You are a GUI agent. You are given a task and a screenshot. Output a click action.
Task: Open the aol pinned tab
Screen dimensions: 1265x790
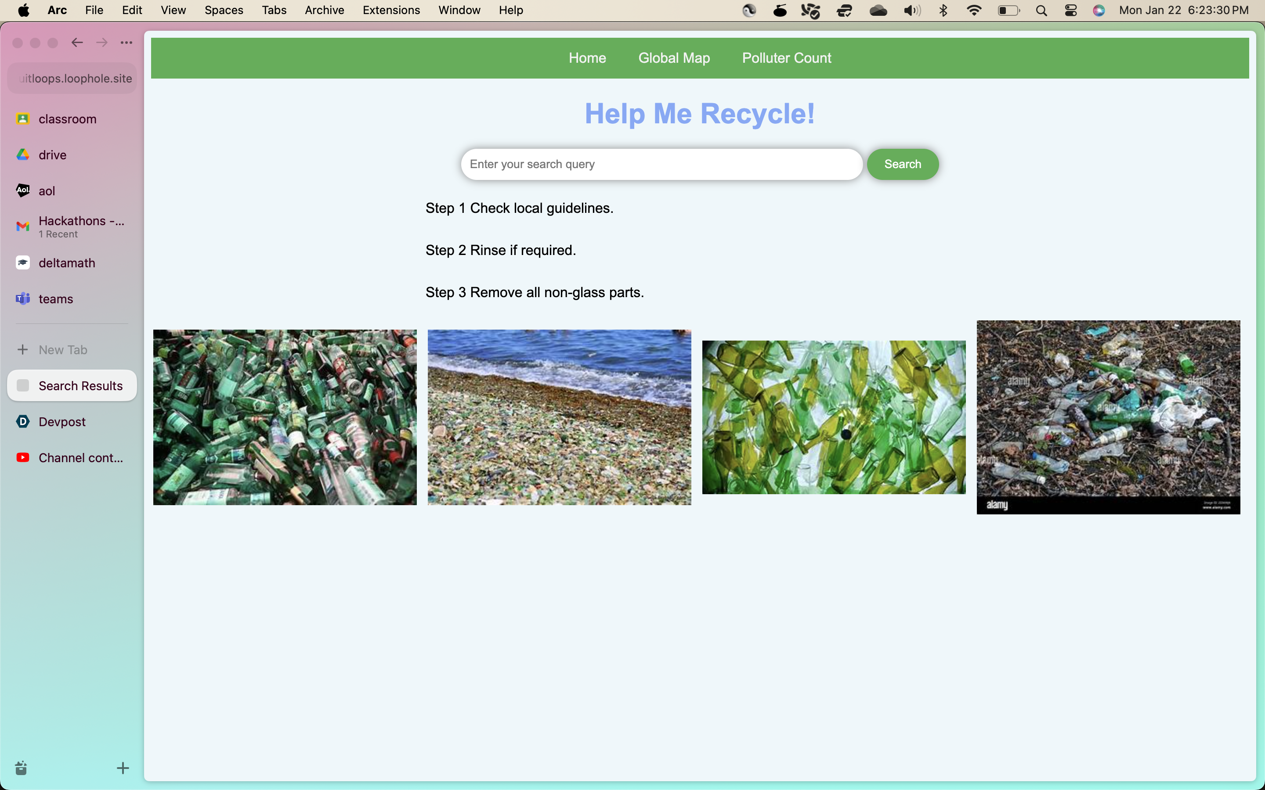(47, 191)
